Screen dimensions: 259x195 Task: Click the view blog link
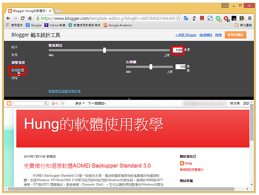[x=206, y=35]
